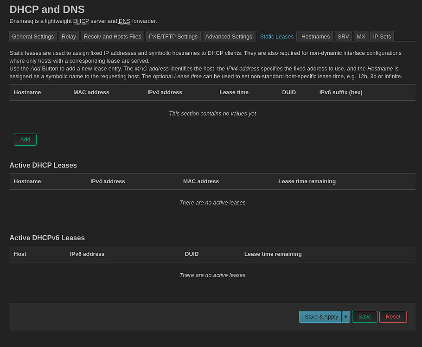Click the IPv6 suffix column header
422x347 pixels.
pyautogui.click(x=341, y=92)
